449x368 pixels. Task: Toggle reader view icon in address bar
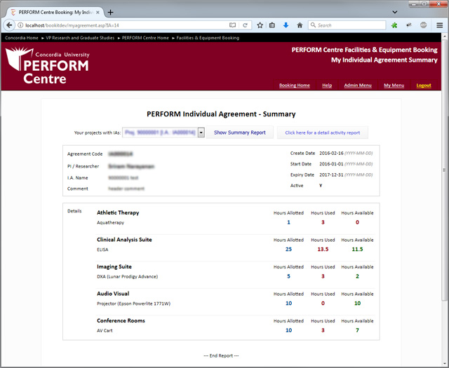pyautogui.click(x=233, y=25)
